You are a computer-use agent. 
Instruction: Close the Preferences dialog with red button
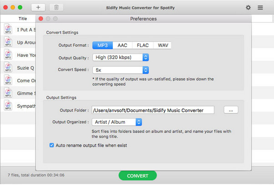[x=41, y=19]
